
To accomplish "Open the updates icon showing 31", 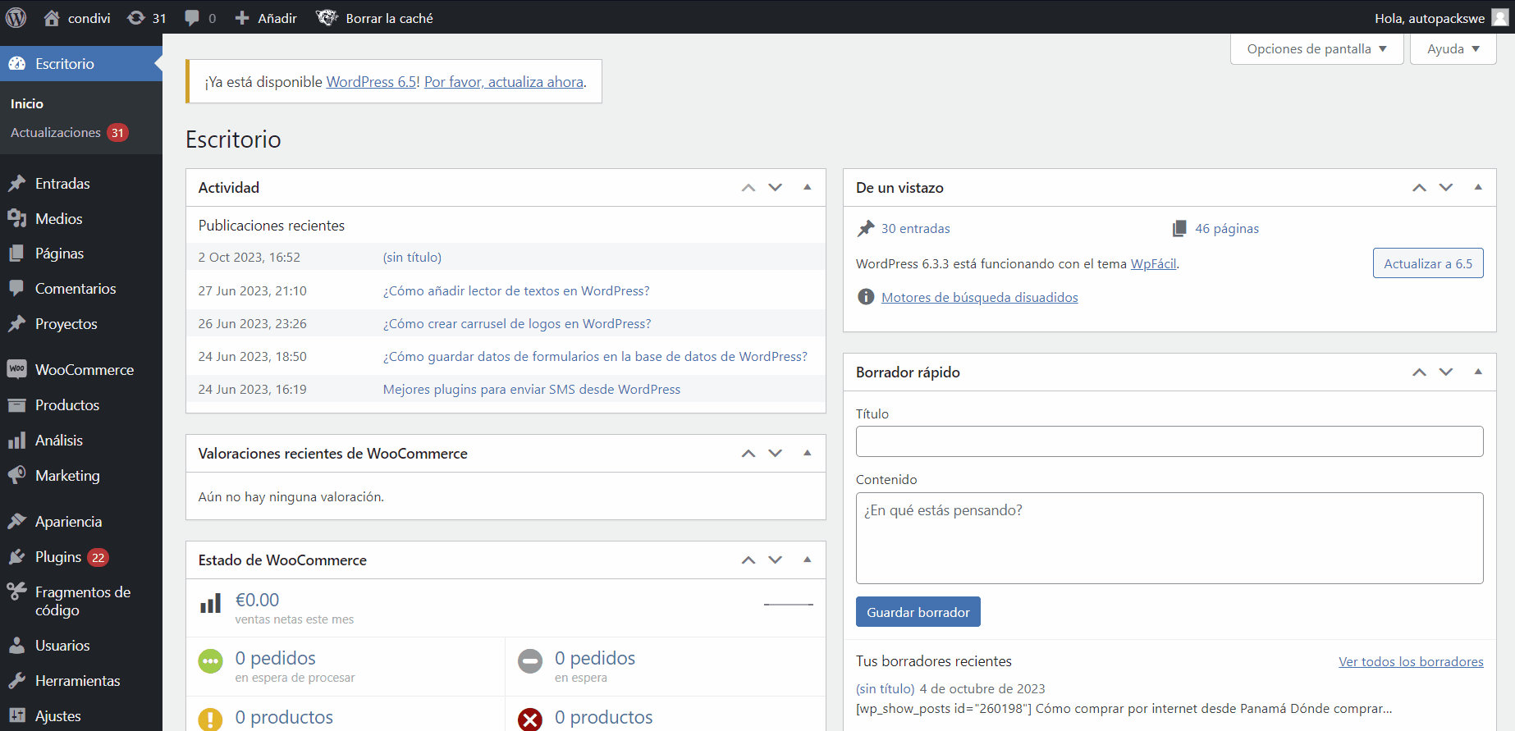I will click(x=136, y=18).
